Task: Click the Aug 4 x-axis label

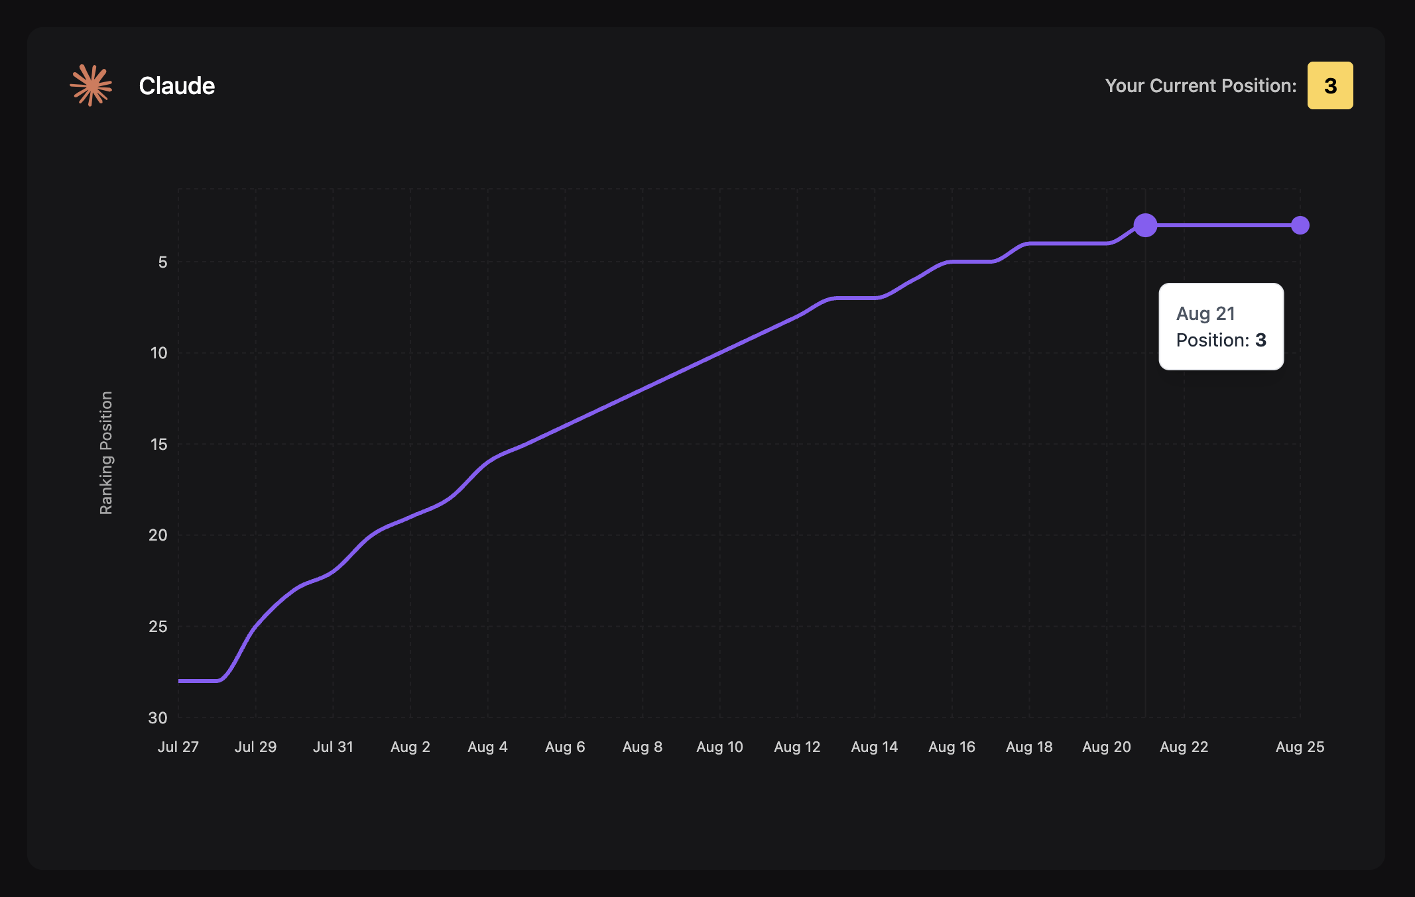Action: (487, 747)
